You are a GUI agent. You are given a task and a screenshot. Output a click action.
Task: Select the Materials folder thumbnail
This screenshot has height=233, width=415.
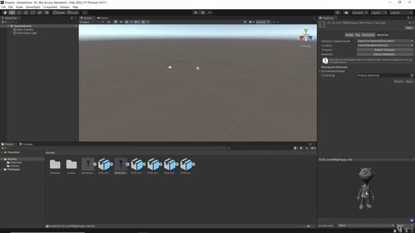(x=55, y=164)
